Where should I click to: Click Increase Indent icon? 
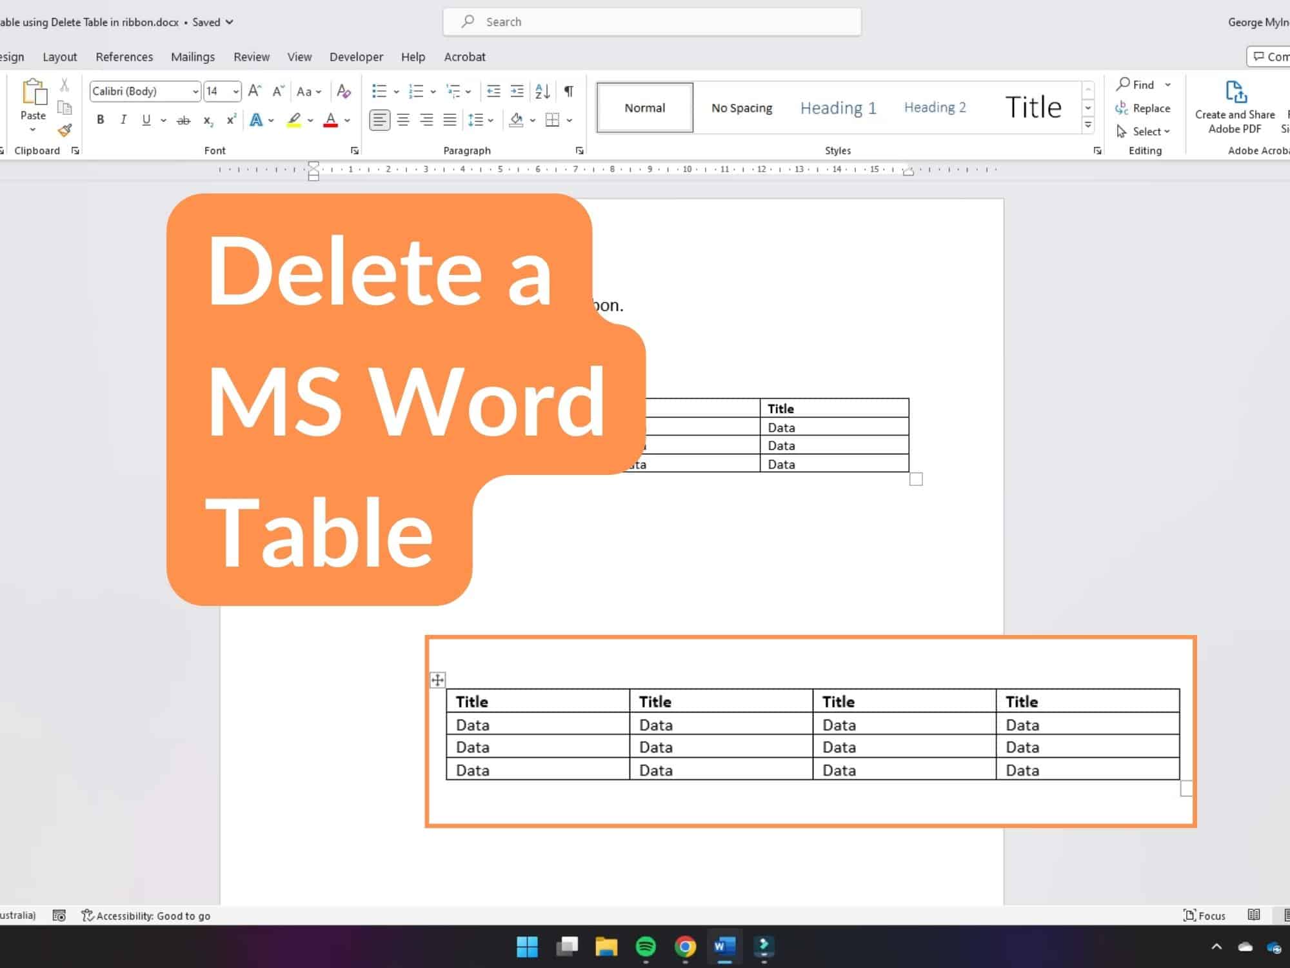[518, 92]
